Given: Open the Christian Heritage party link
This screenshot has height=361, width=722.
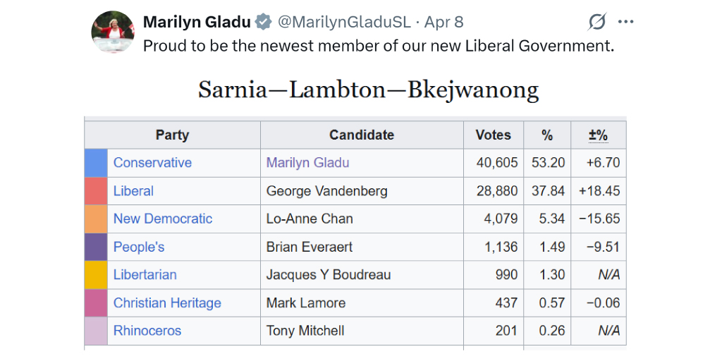Looking at the screenshot, I should coord(167,302).
